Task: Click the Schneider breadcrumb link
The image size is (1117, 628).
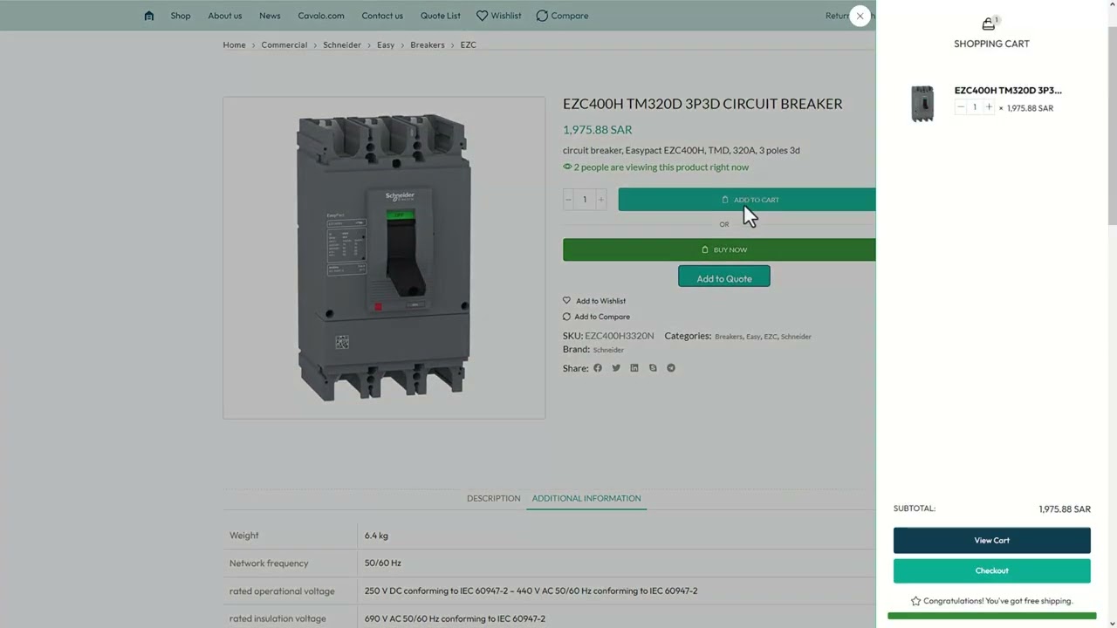Action: point(342,44)
